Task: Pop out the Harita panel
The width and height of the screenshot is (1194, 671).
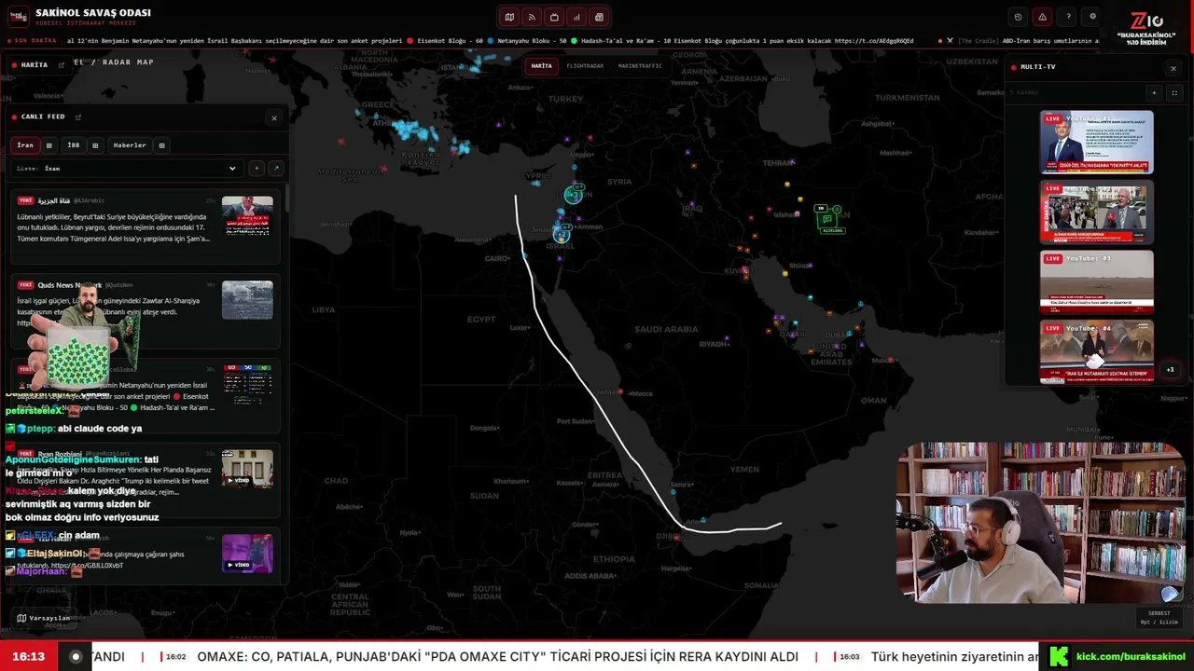Action: point(62,65)
